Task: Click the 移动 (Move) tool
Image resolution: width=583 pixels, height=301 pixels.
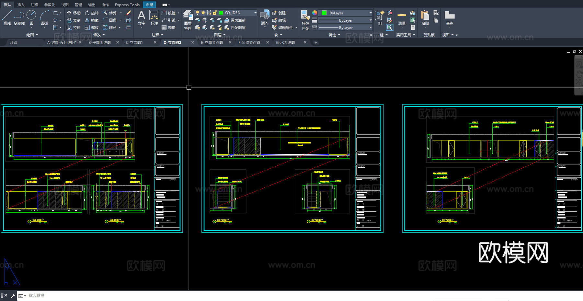Action: click(74, 13)
